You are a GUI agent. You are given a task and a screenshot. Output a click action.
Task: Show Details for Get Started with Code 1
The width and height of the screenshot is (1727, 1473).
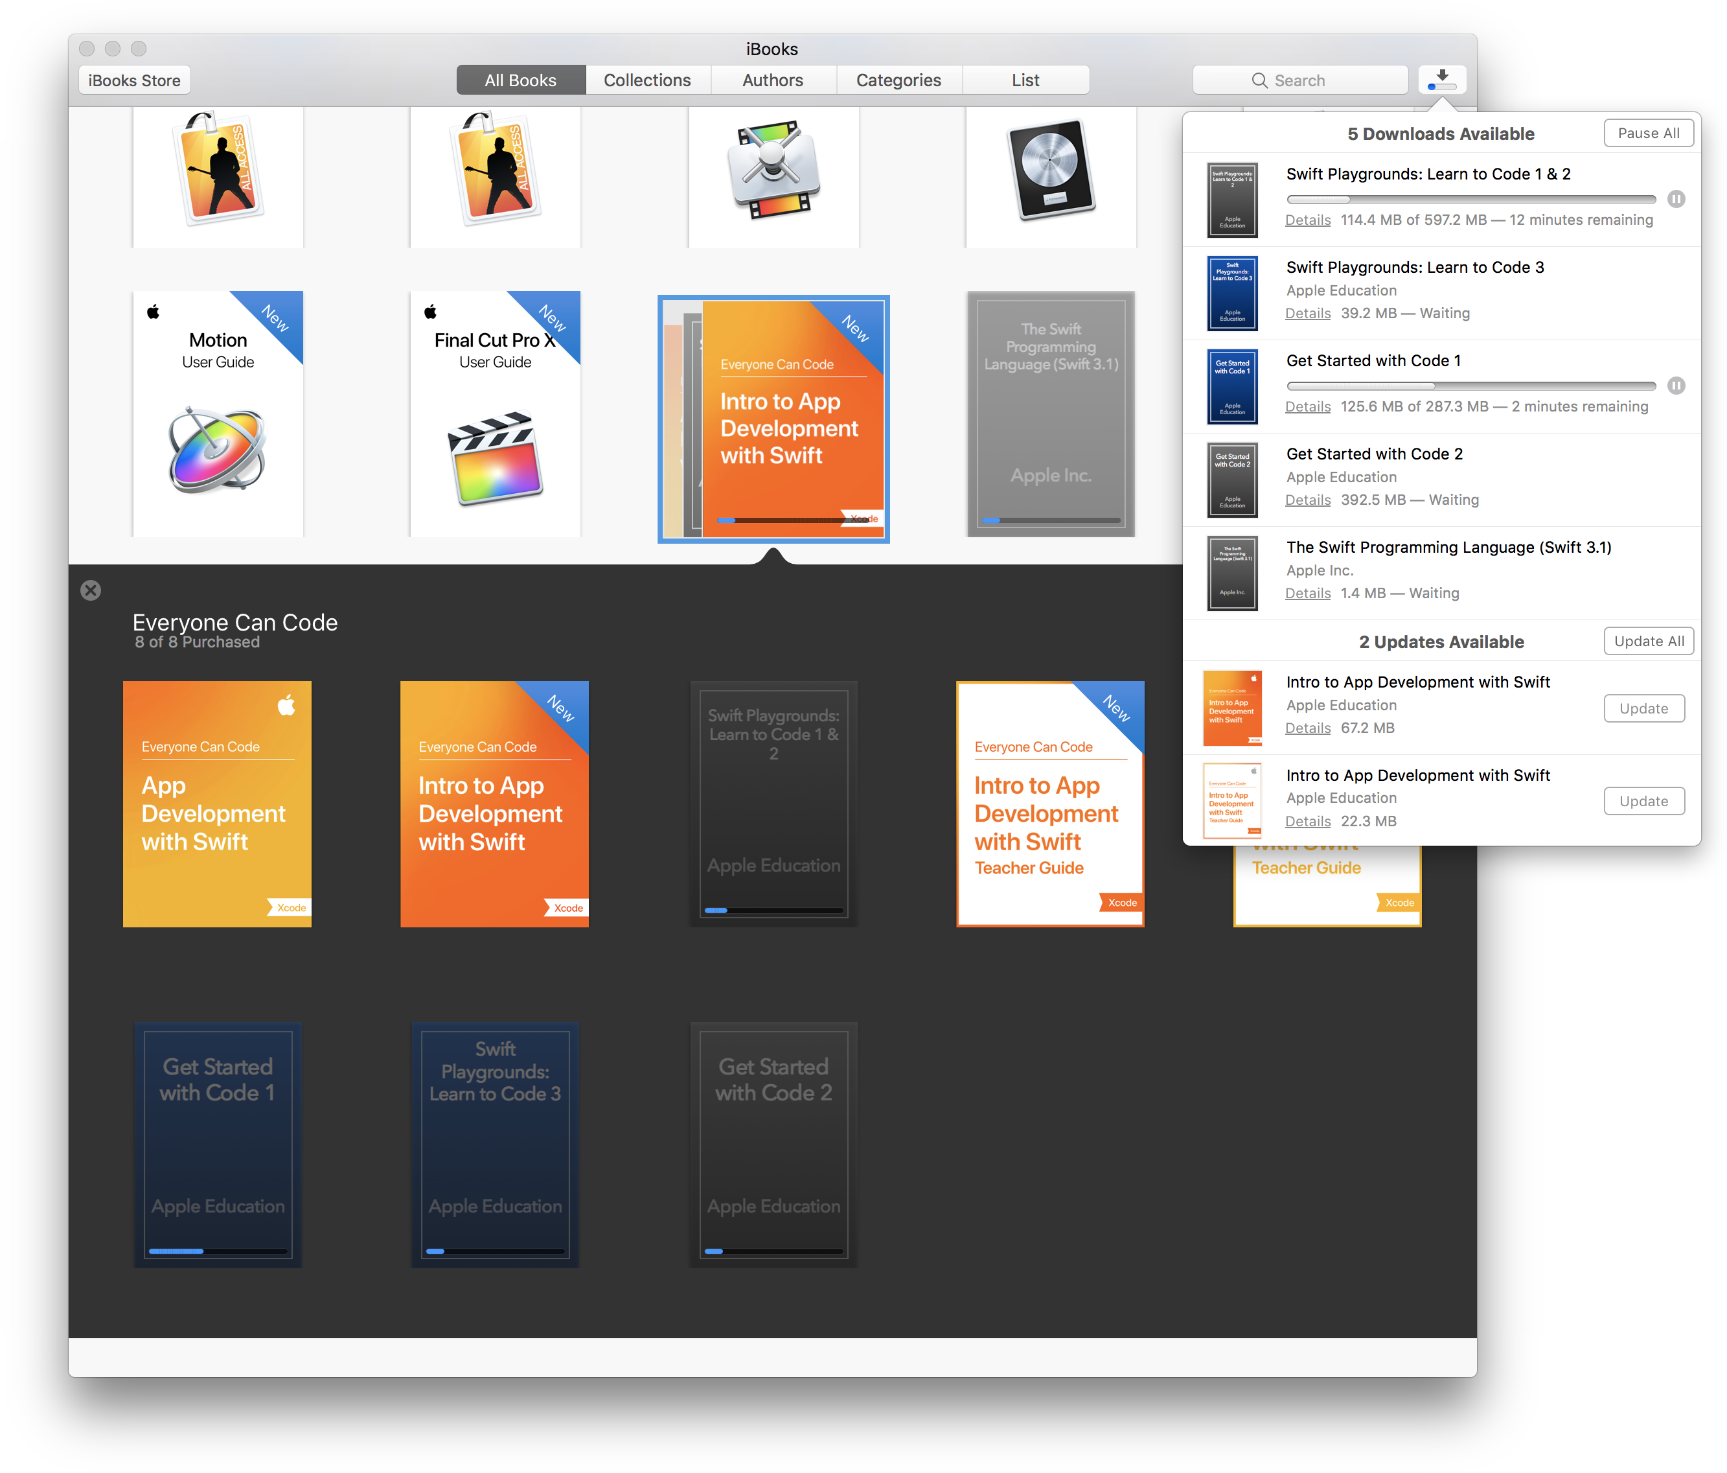pos(1308,407)
